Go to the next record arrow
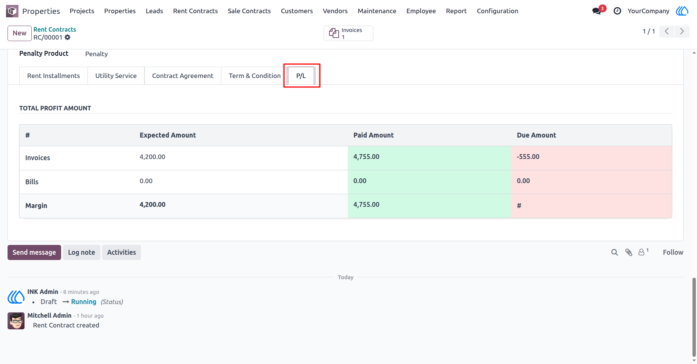 (682, 31)
